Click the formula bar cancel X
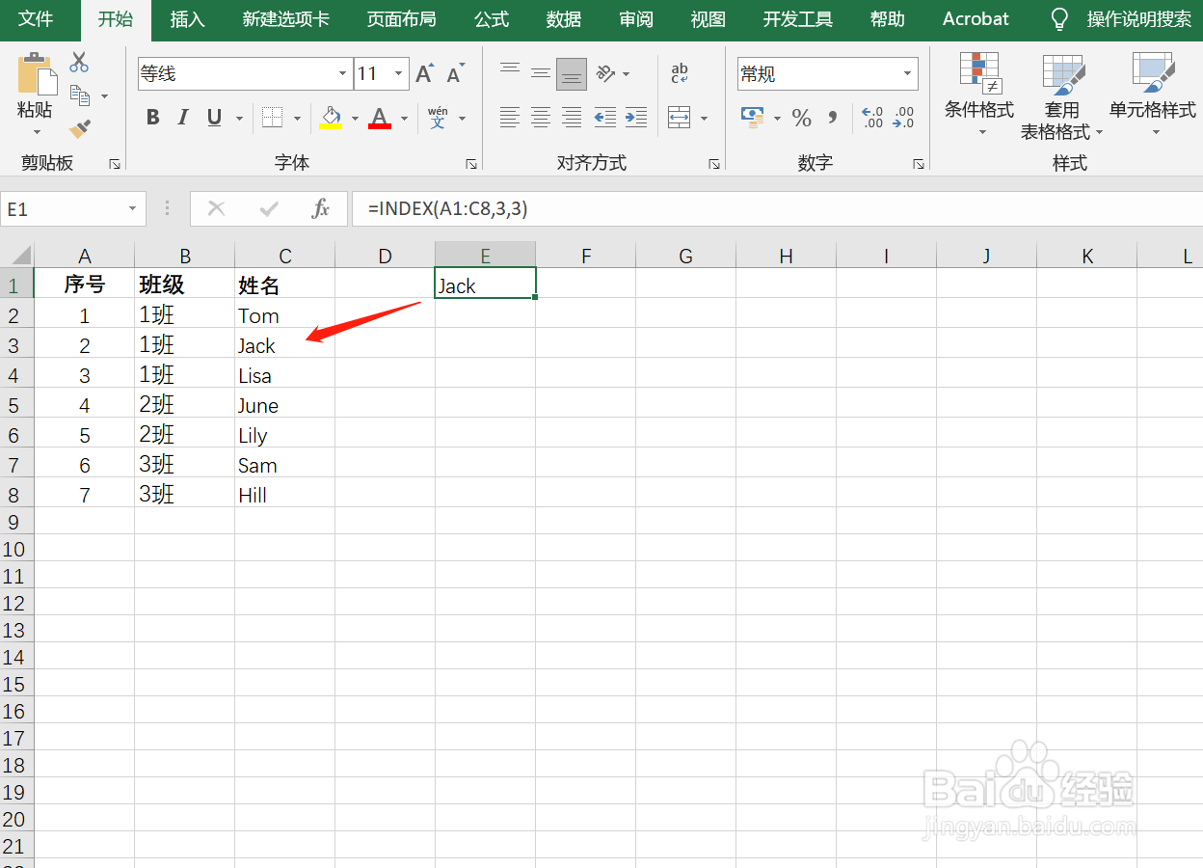Viewport: 1203px width, 868px height. click(x=217, y=208)
